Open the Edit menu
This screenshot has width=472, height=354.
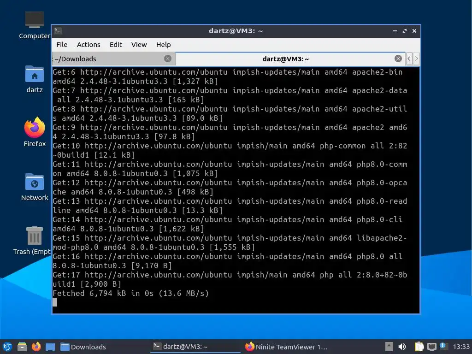116,45
